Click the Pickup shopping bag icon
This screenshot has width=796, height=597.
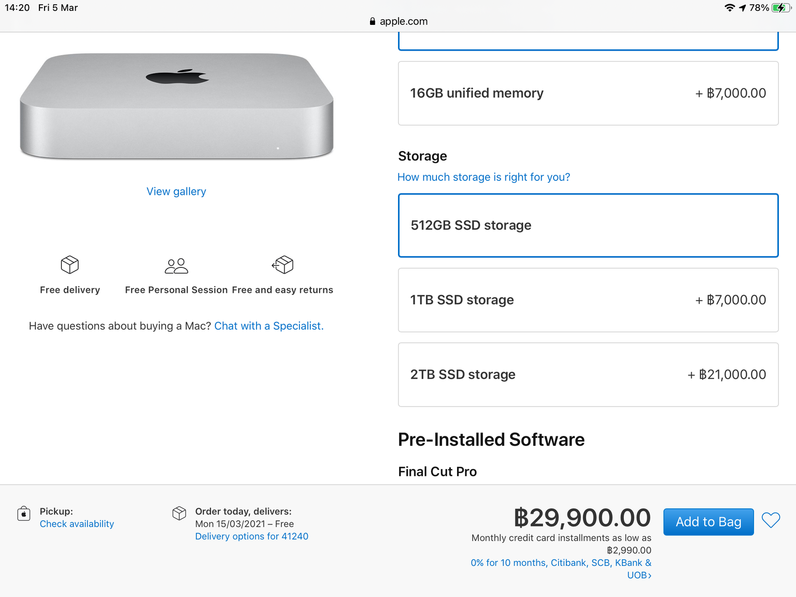click(24, 514)
